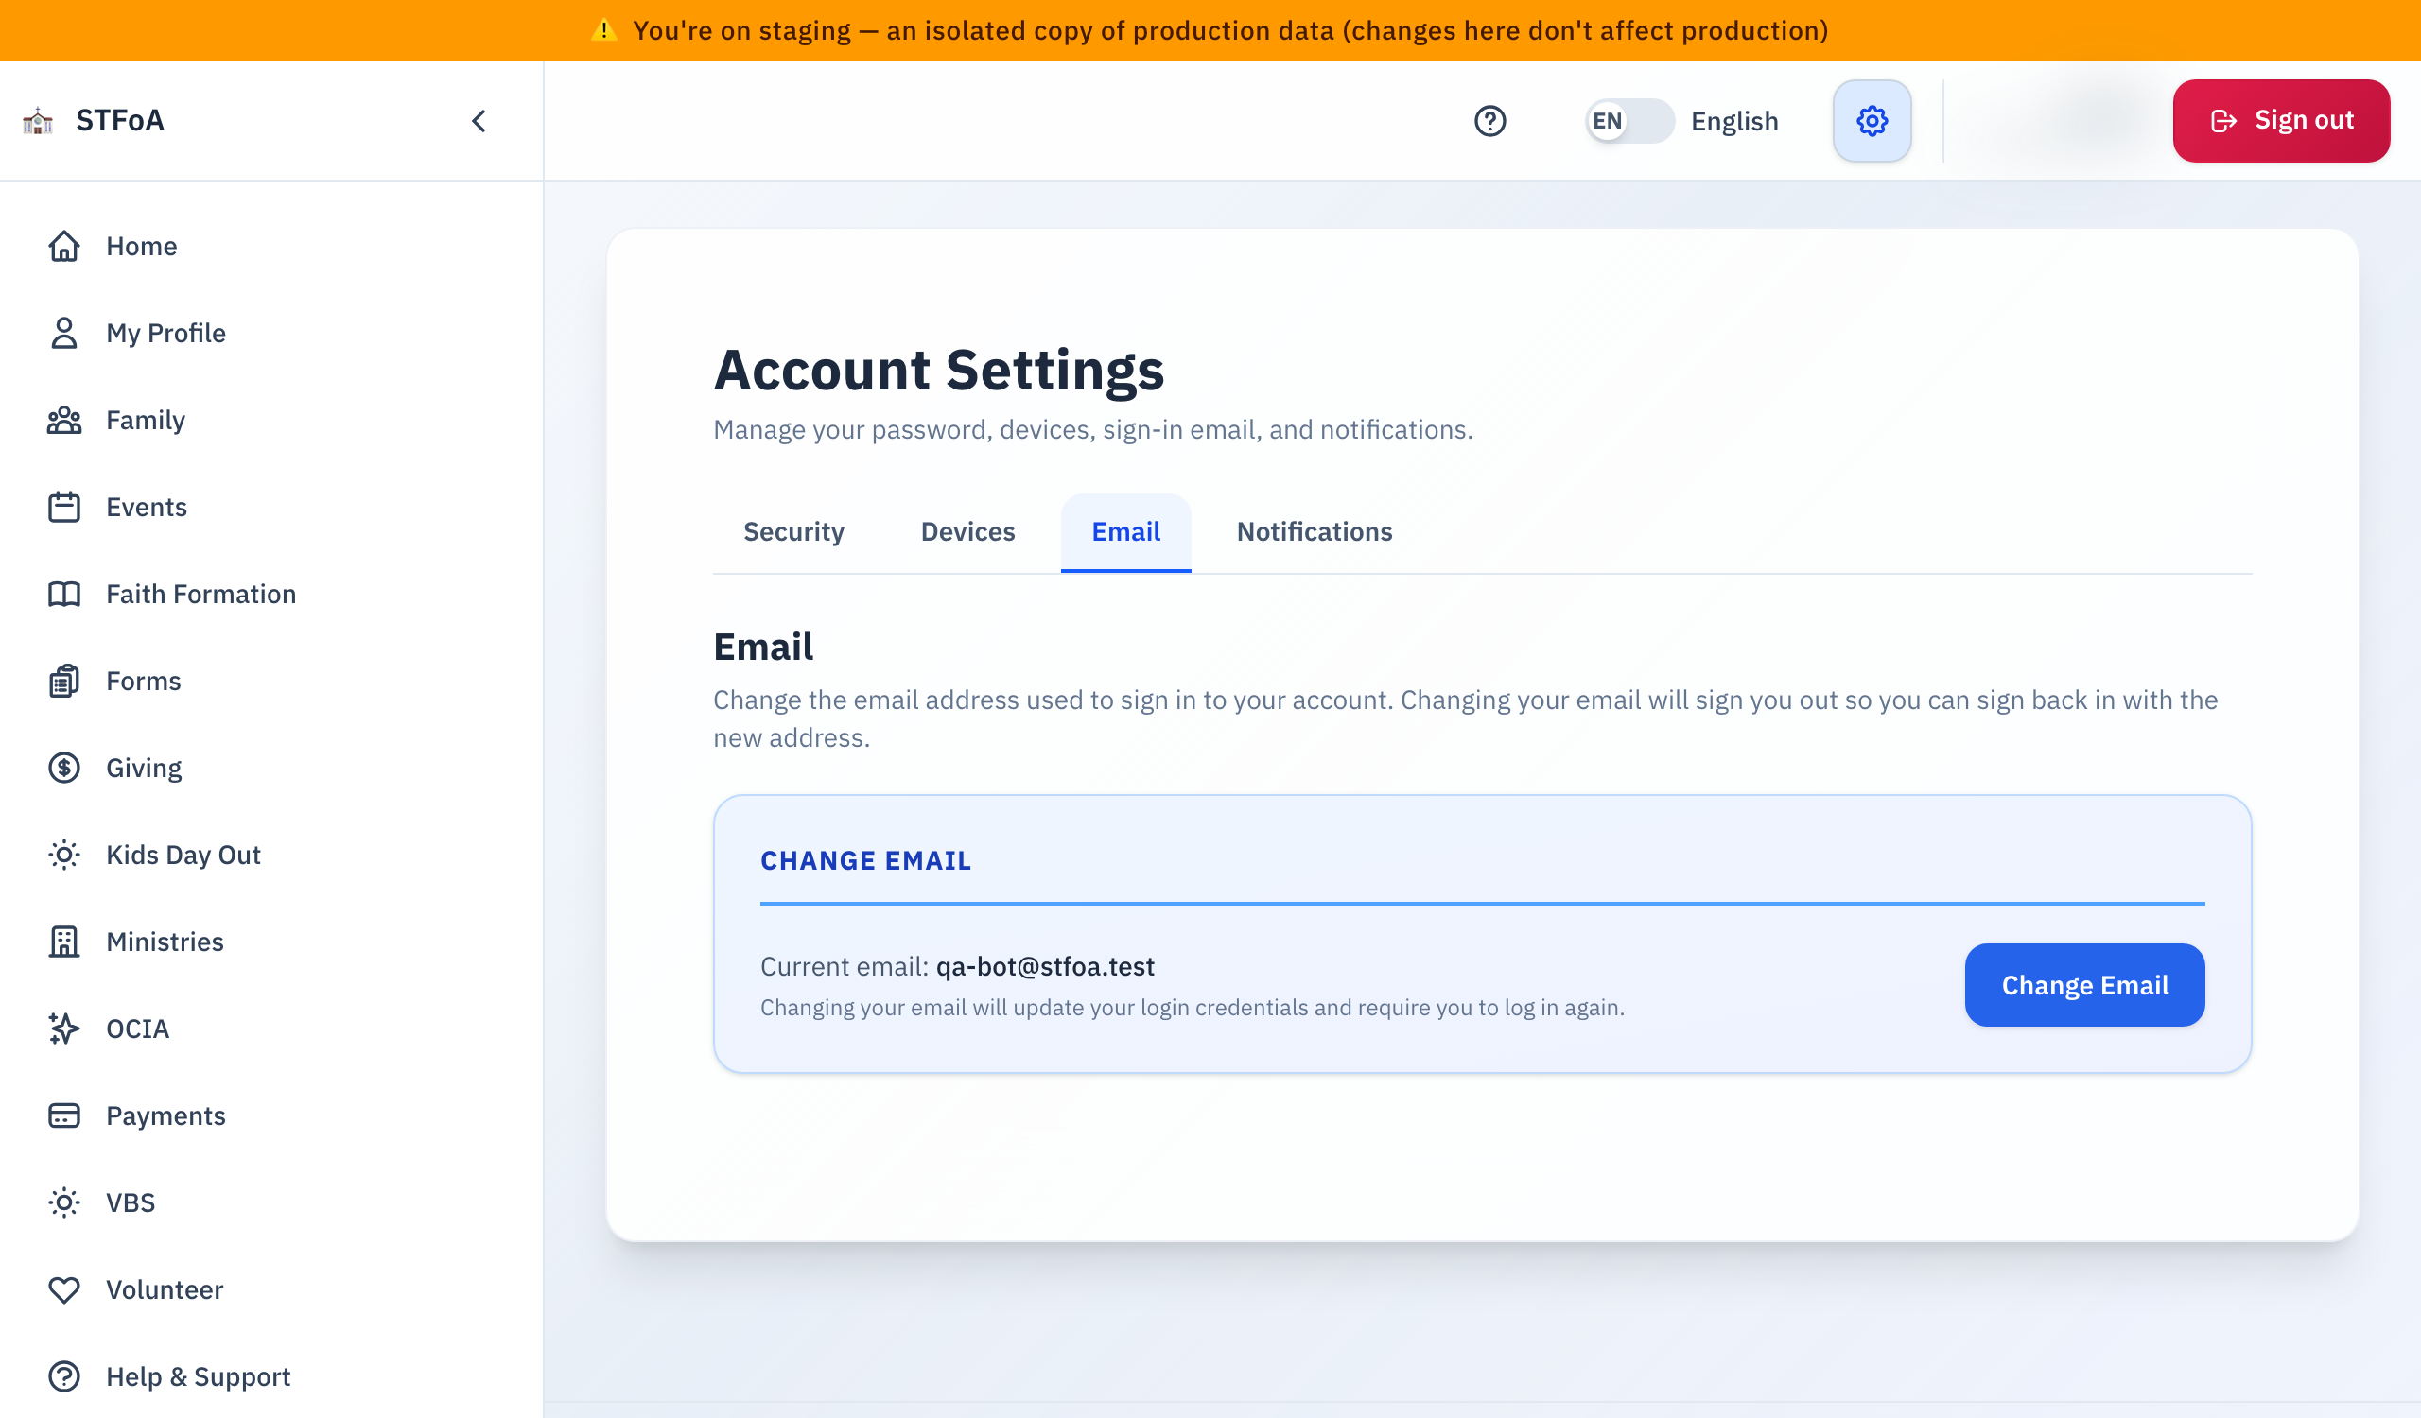Click the STFoA site name
The width and height of the screenshot is (2421, 1418).
pos(120,121)
